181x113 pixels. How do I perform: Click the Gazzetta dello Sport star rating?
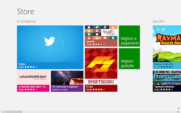(31, 90)
